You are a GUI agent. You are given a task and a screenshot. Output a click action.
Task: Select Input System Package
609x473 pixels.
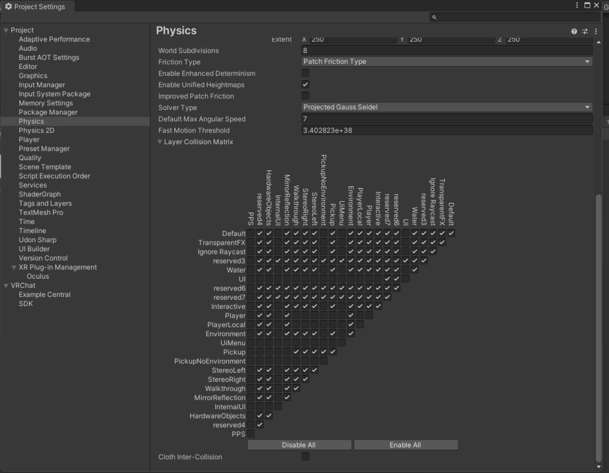[x=55, y=94]
